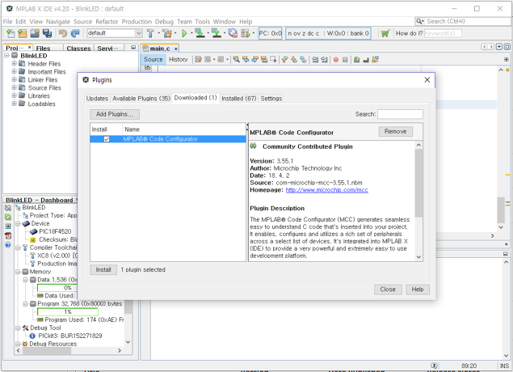Click the Stop Macro Recording square icon

click(345, 60)
